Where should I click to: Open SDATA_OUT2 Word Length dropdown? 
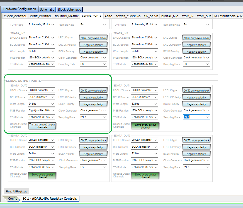point(41,153)
